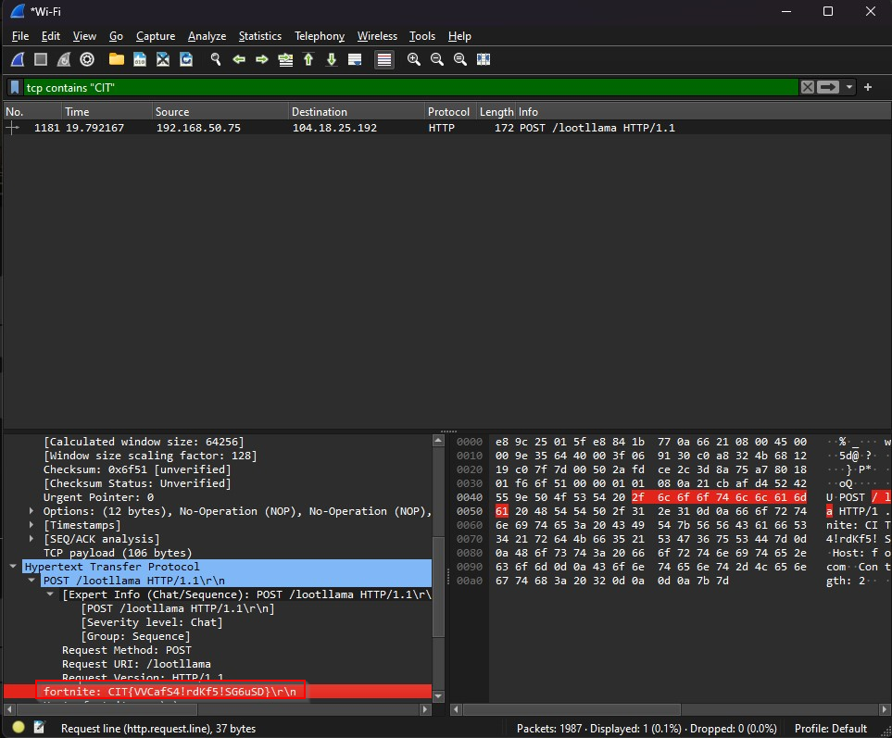Toggle the colorize packet list button
This screenshot has width=892, height=738.
pos(384,59)
